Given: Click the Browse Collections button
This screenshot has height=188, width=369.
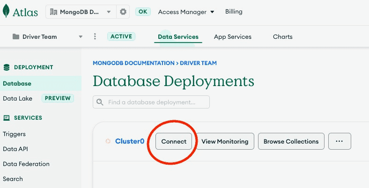Looking at the screenshot, I should tap(291, 141).
